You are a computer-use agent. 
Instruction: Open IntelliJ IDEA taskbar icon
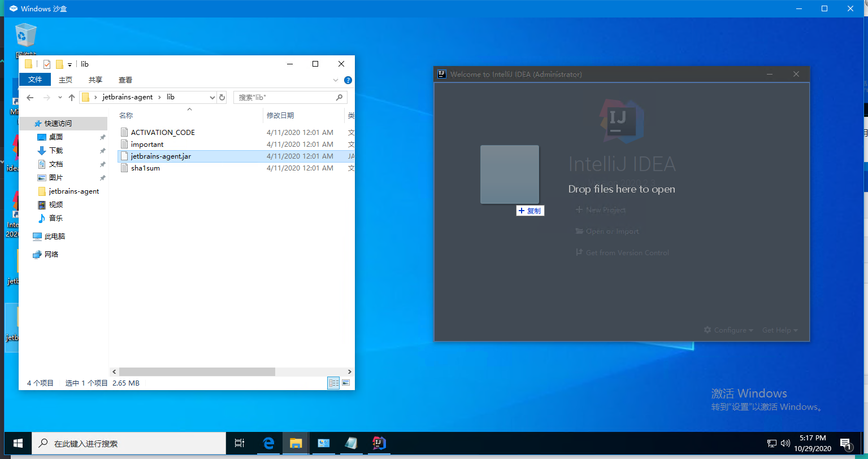pos(379,443)
